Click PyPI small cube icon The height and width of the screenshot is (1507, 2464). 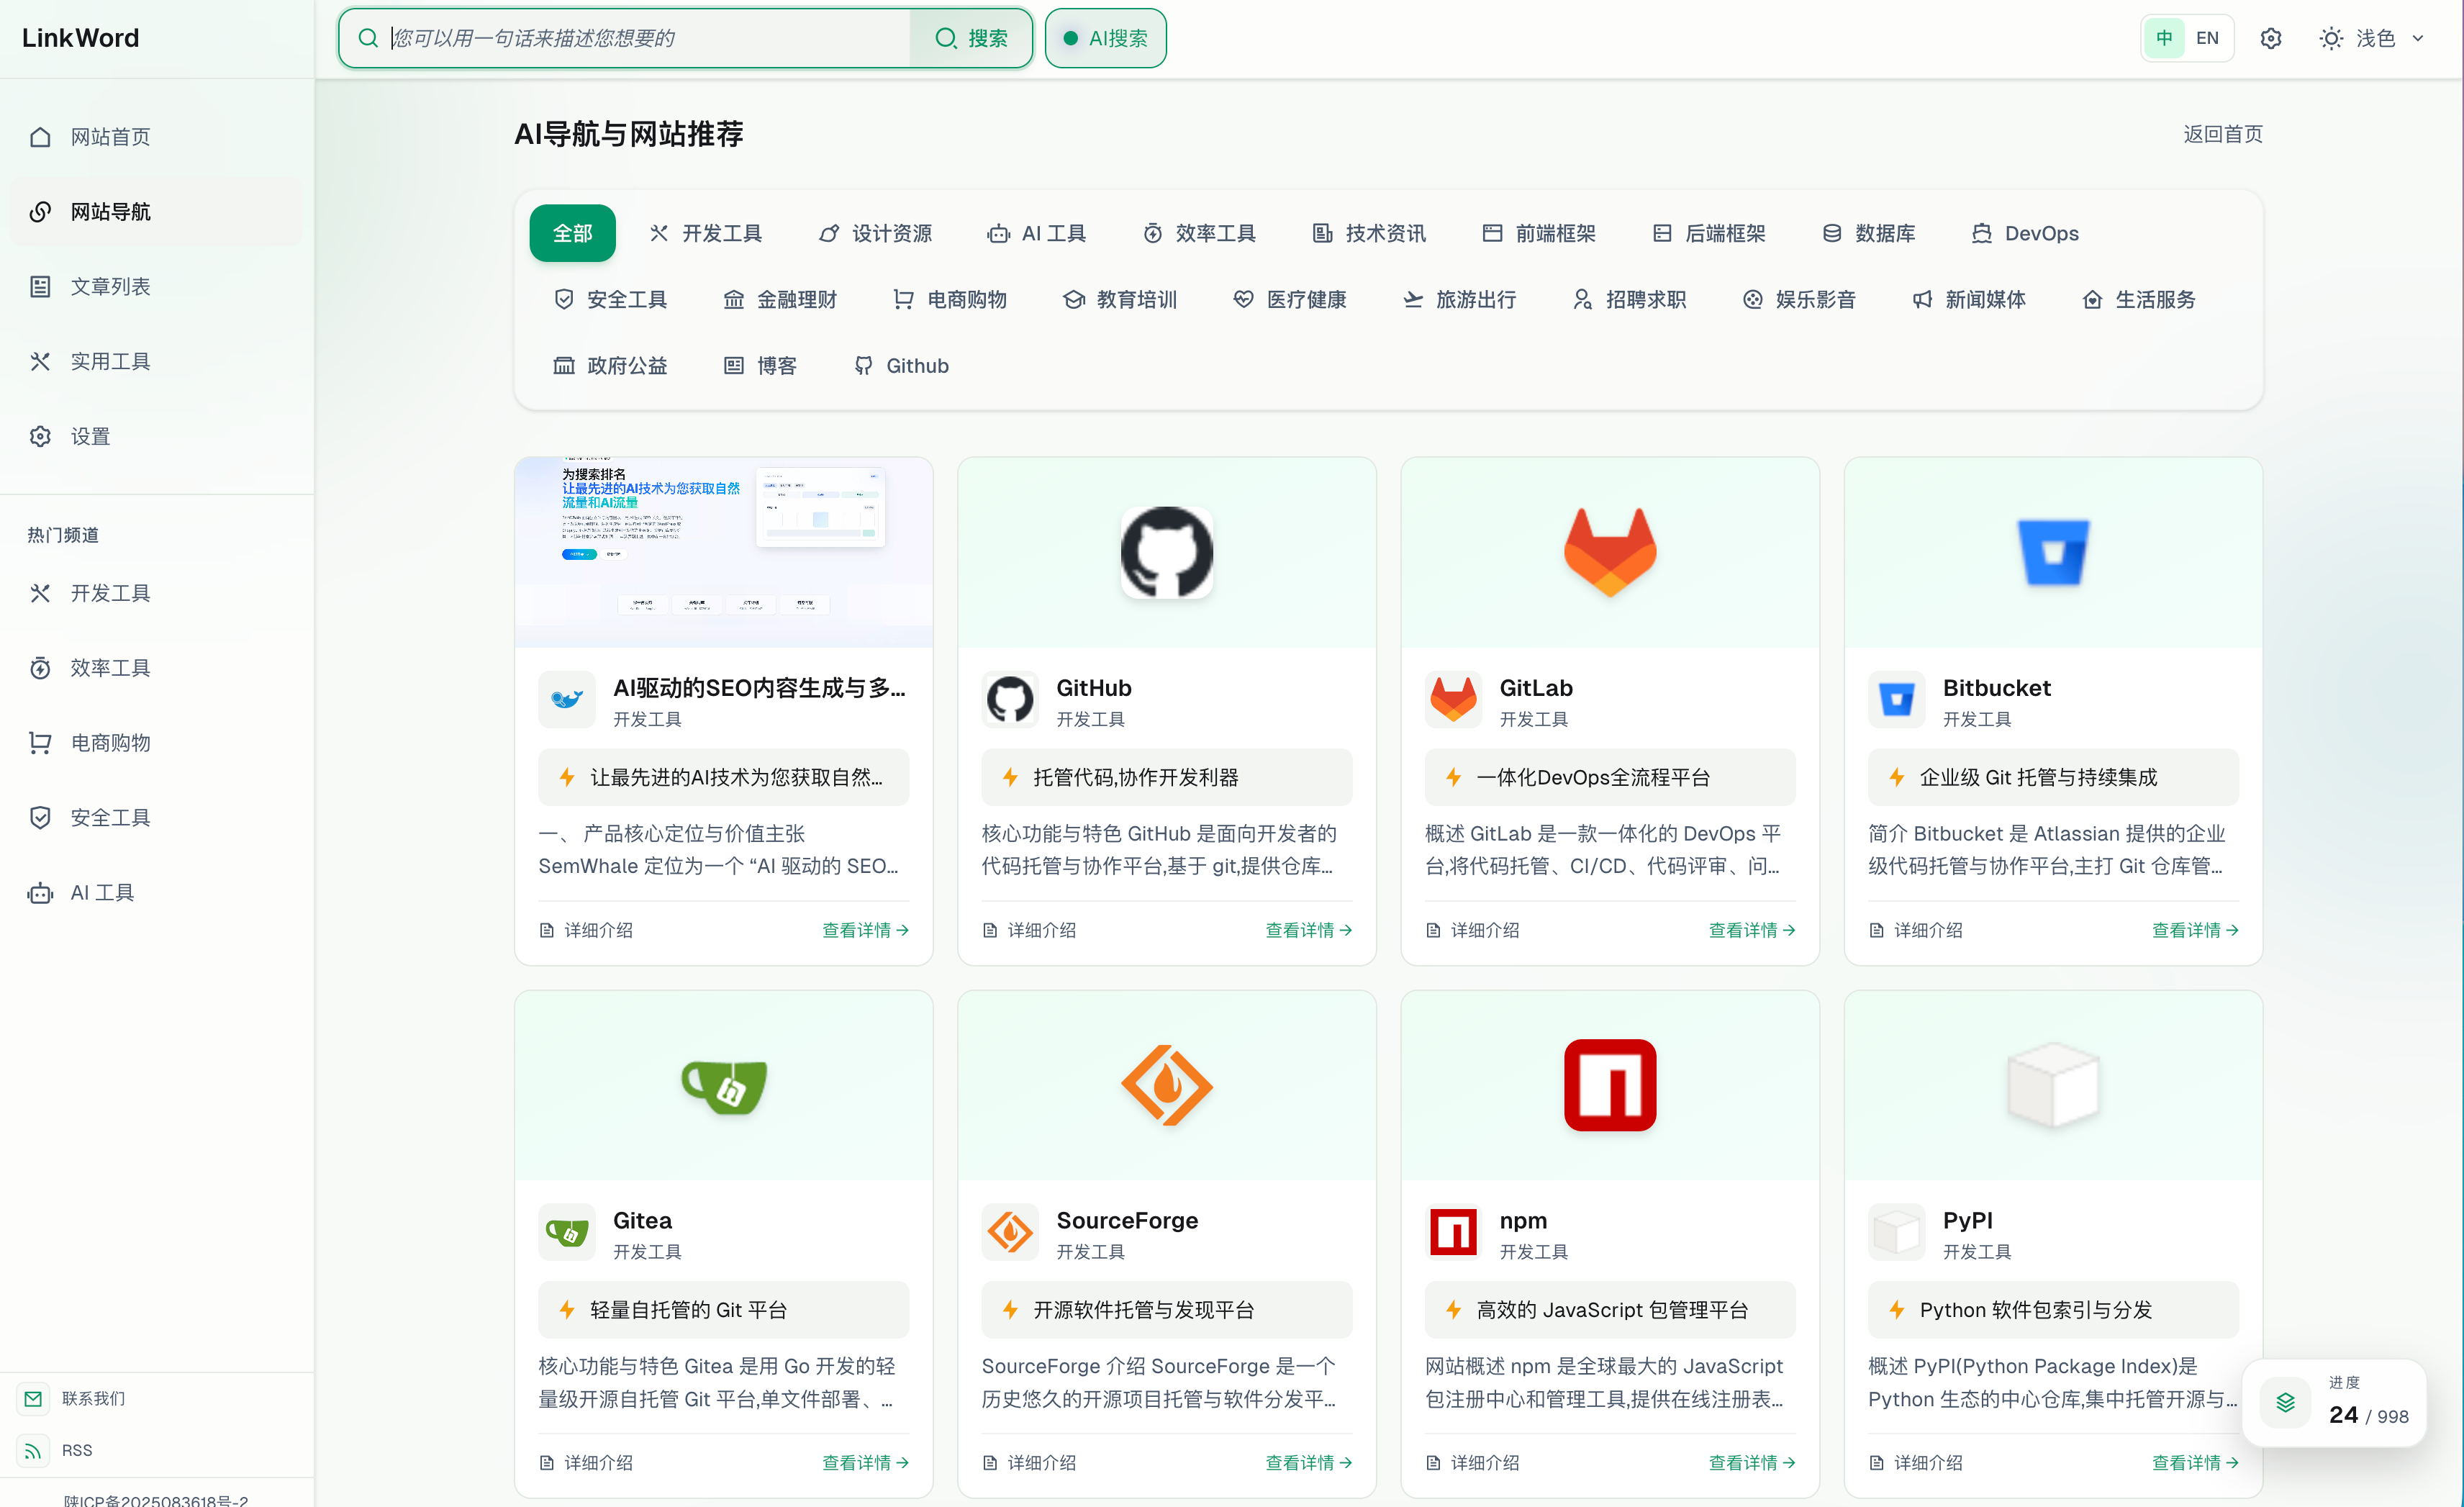point(1896,1233)
